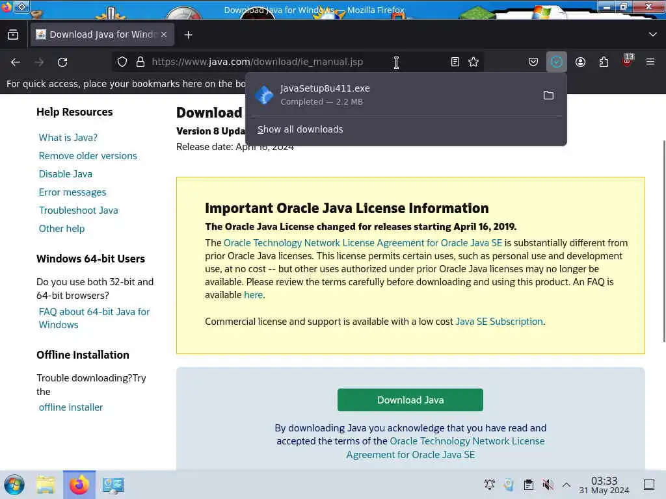Open the Disable Java help link
The width and height of the screenshot is (666, 499).
[x=66, y=174]
